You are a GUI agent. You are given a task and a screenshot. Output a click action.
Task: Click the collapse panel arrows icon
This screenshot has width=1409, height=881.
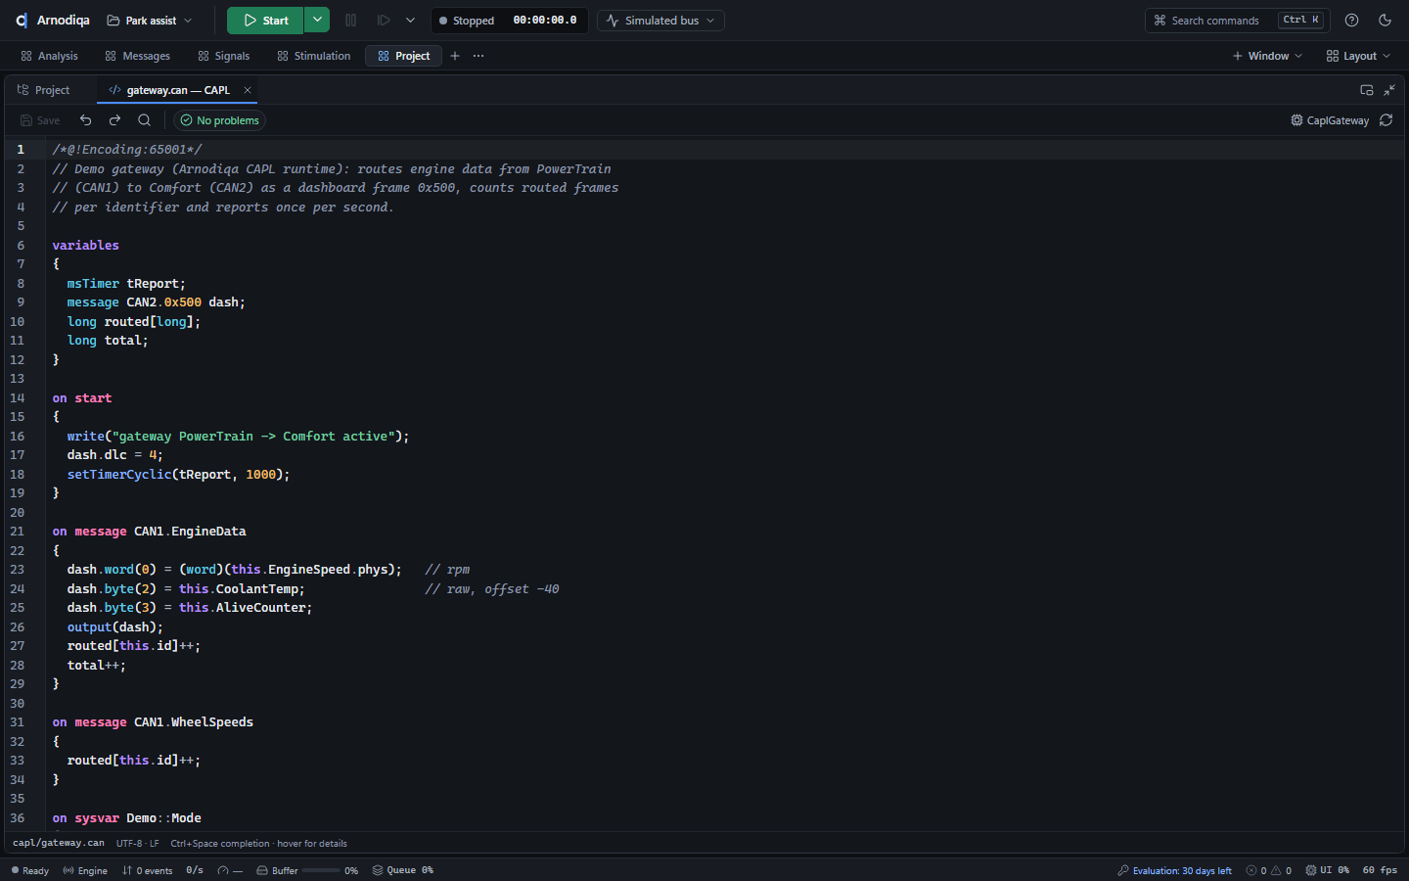(x=1389, y=90)
